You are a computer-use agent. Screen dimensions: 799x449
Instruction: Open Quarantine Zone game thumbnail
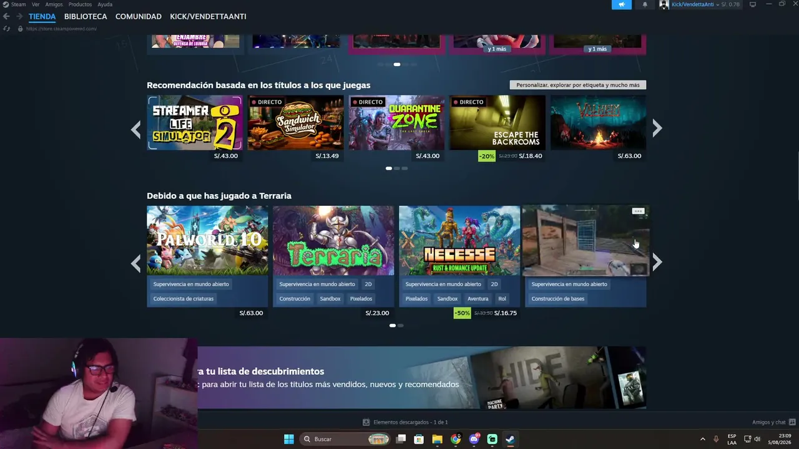[396, 123]
